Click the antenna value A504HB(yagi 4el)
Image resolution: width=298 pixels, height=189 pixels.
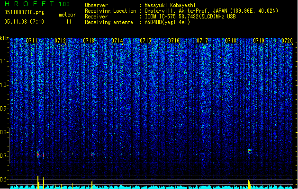(167, 22)
